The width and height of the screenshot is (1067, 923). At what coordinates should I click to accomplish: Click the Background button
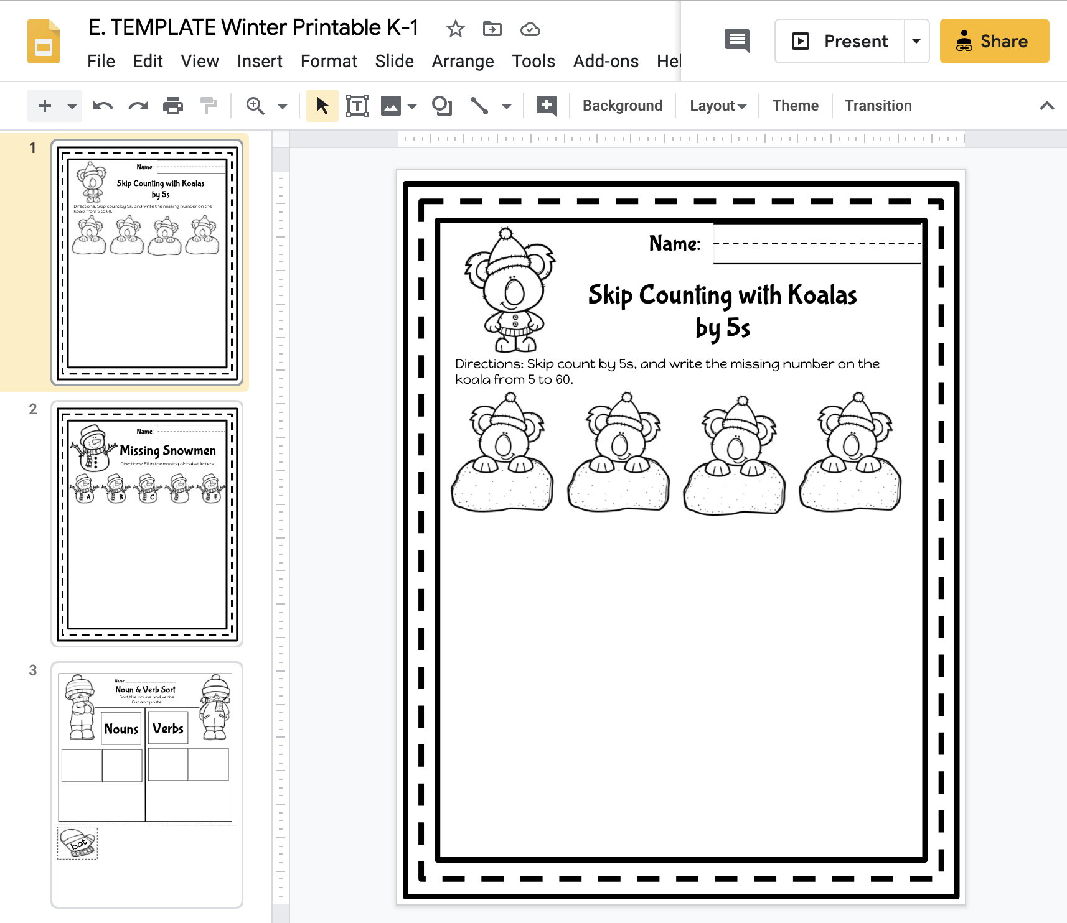623,106
